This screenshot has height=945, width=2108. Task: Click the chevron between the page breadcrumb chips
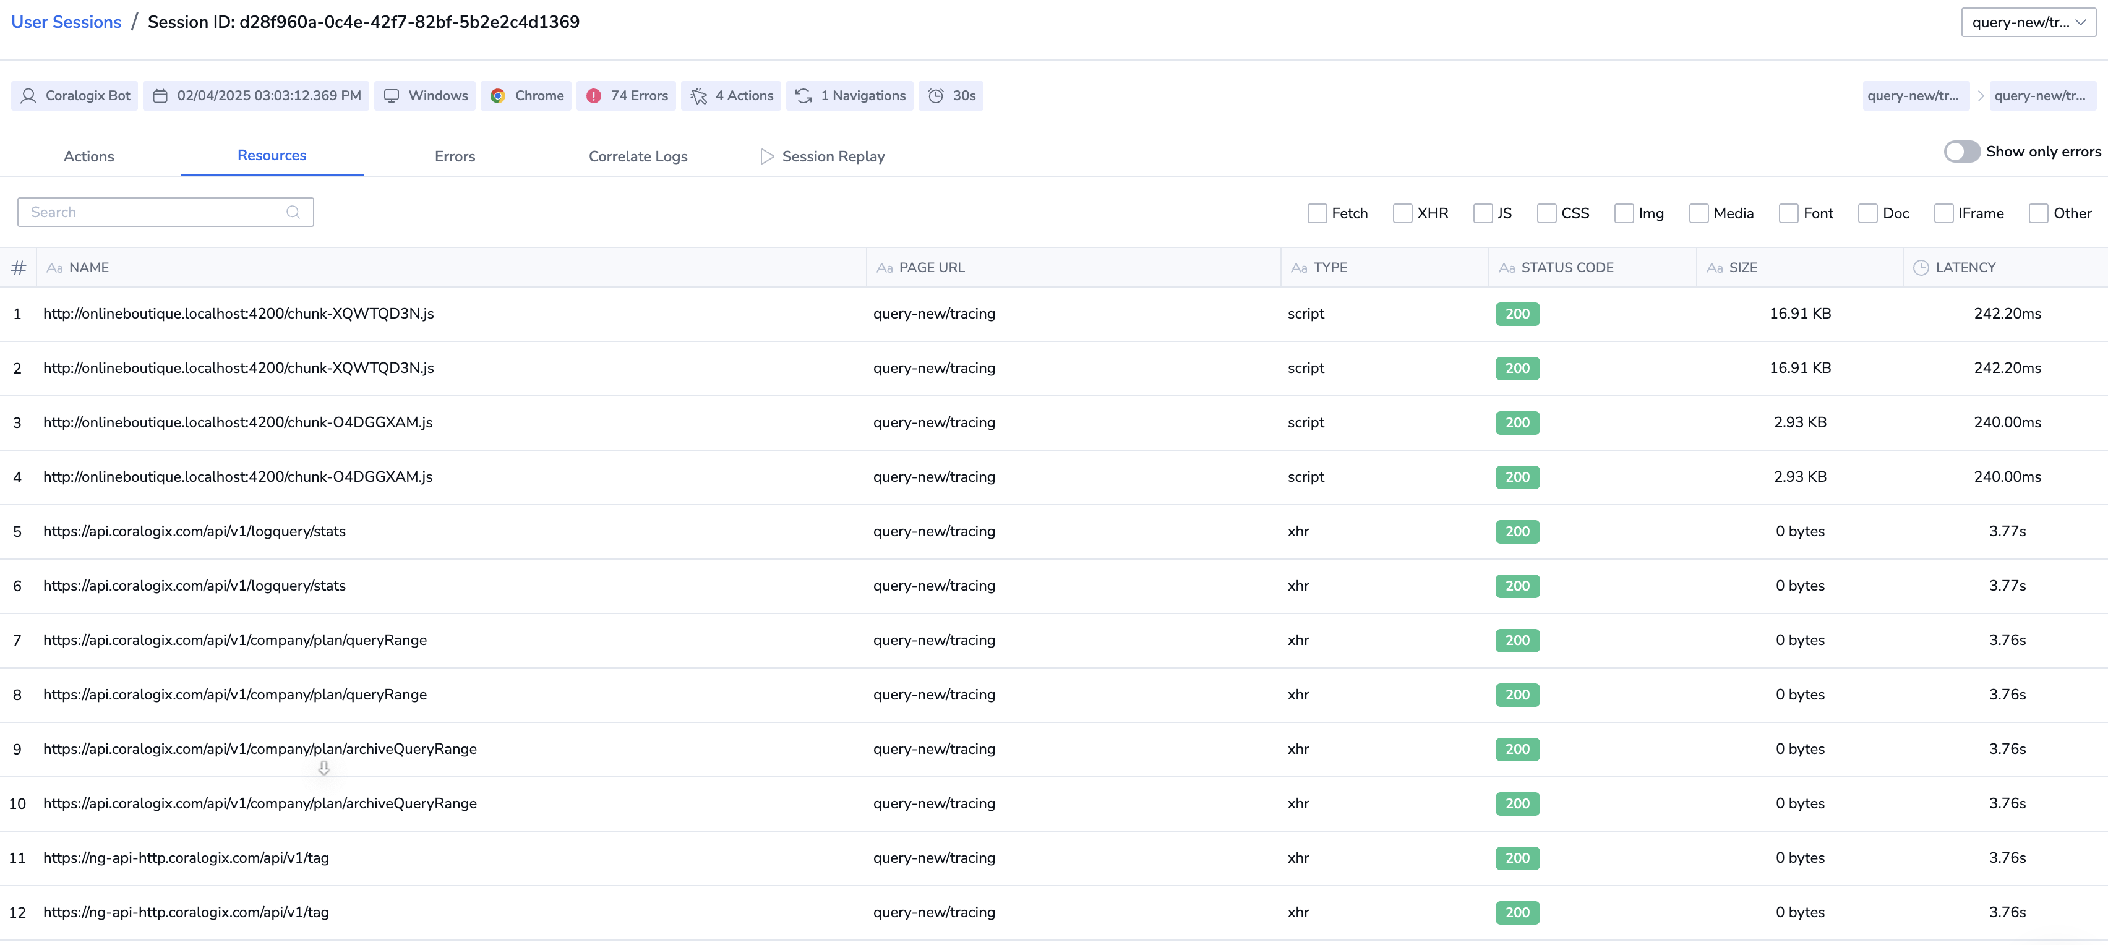click(x=1981, y=96)
